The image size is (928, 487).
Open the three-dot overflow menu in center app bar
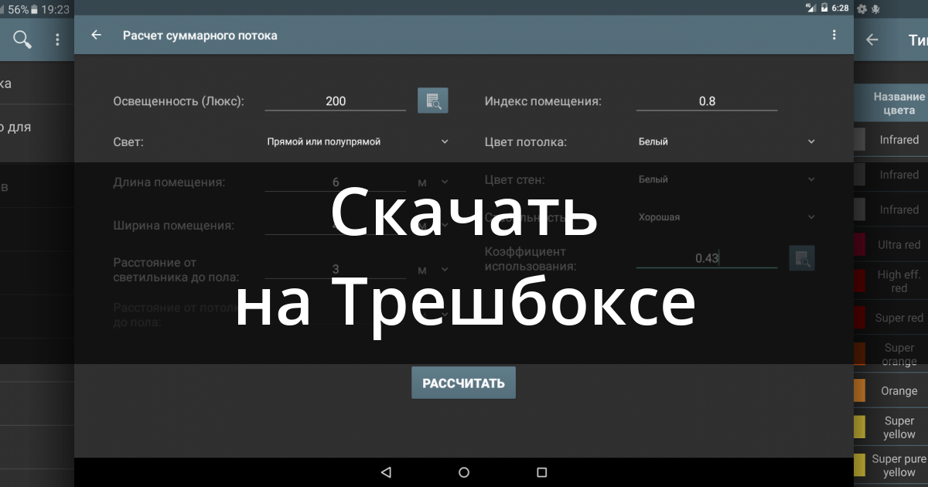coord(834,35)
